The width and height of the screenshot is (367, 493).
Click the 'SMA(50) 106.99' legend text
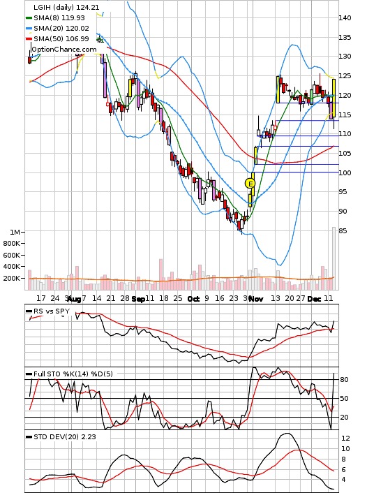click(x=61, y=38)
